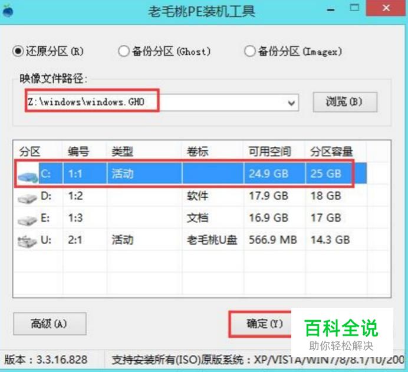Click 活动 type in the C: row
Screen dimensions: 408x372
coord(123,174)
